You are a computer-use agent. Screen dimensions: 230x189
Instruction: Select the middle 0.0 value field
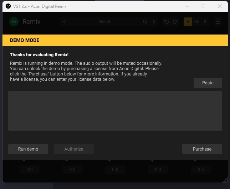pyautogui.click(x=115, y=170)
